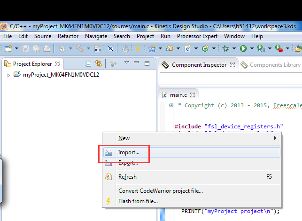
Task: Select the myProject_MK64FN1M0VDC12 project
Action: [x=61, y=75]
